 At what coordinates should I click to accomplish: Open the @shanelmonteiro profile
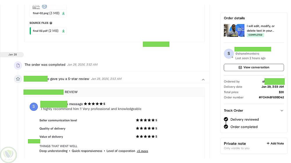[x=247, y=54]
